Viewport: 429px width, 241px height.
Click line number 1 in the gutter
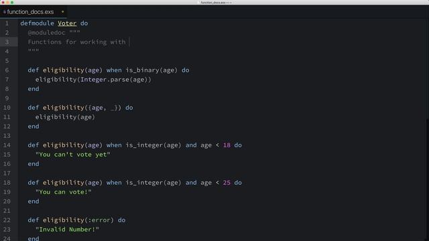(7, 23)
